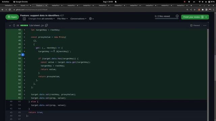Click the files viewed progress bar
Viewport: 216px width, 121px height.
[166, 18]
